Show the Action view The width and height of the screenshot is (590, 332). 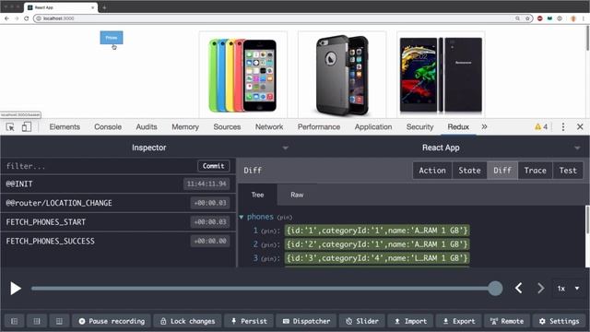[x=432, y=171]
